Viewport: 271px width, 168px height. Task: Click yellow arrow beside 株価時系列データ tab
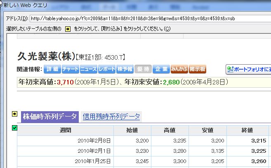[x=15, y=114]
